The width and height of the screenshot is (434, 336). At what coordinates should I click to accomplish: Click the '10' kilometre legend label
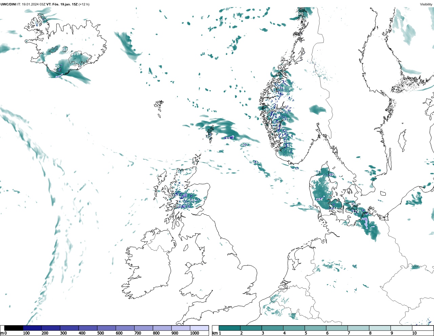(x=414, y=333)
